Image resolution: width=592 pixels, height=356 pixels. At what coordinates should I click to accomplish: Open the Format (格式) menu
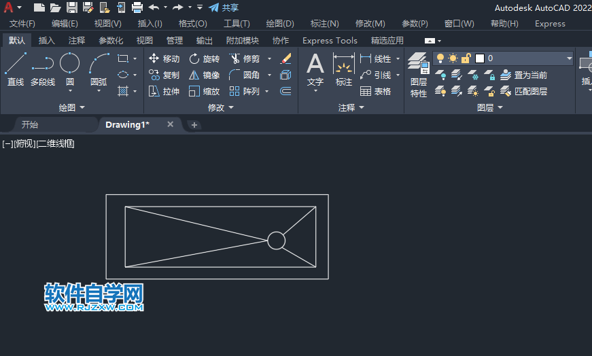192,24
